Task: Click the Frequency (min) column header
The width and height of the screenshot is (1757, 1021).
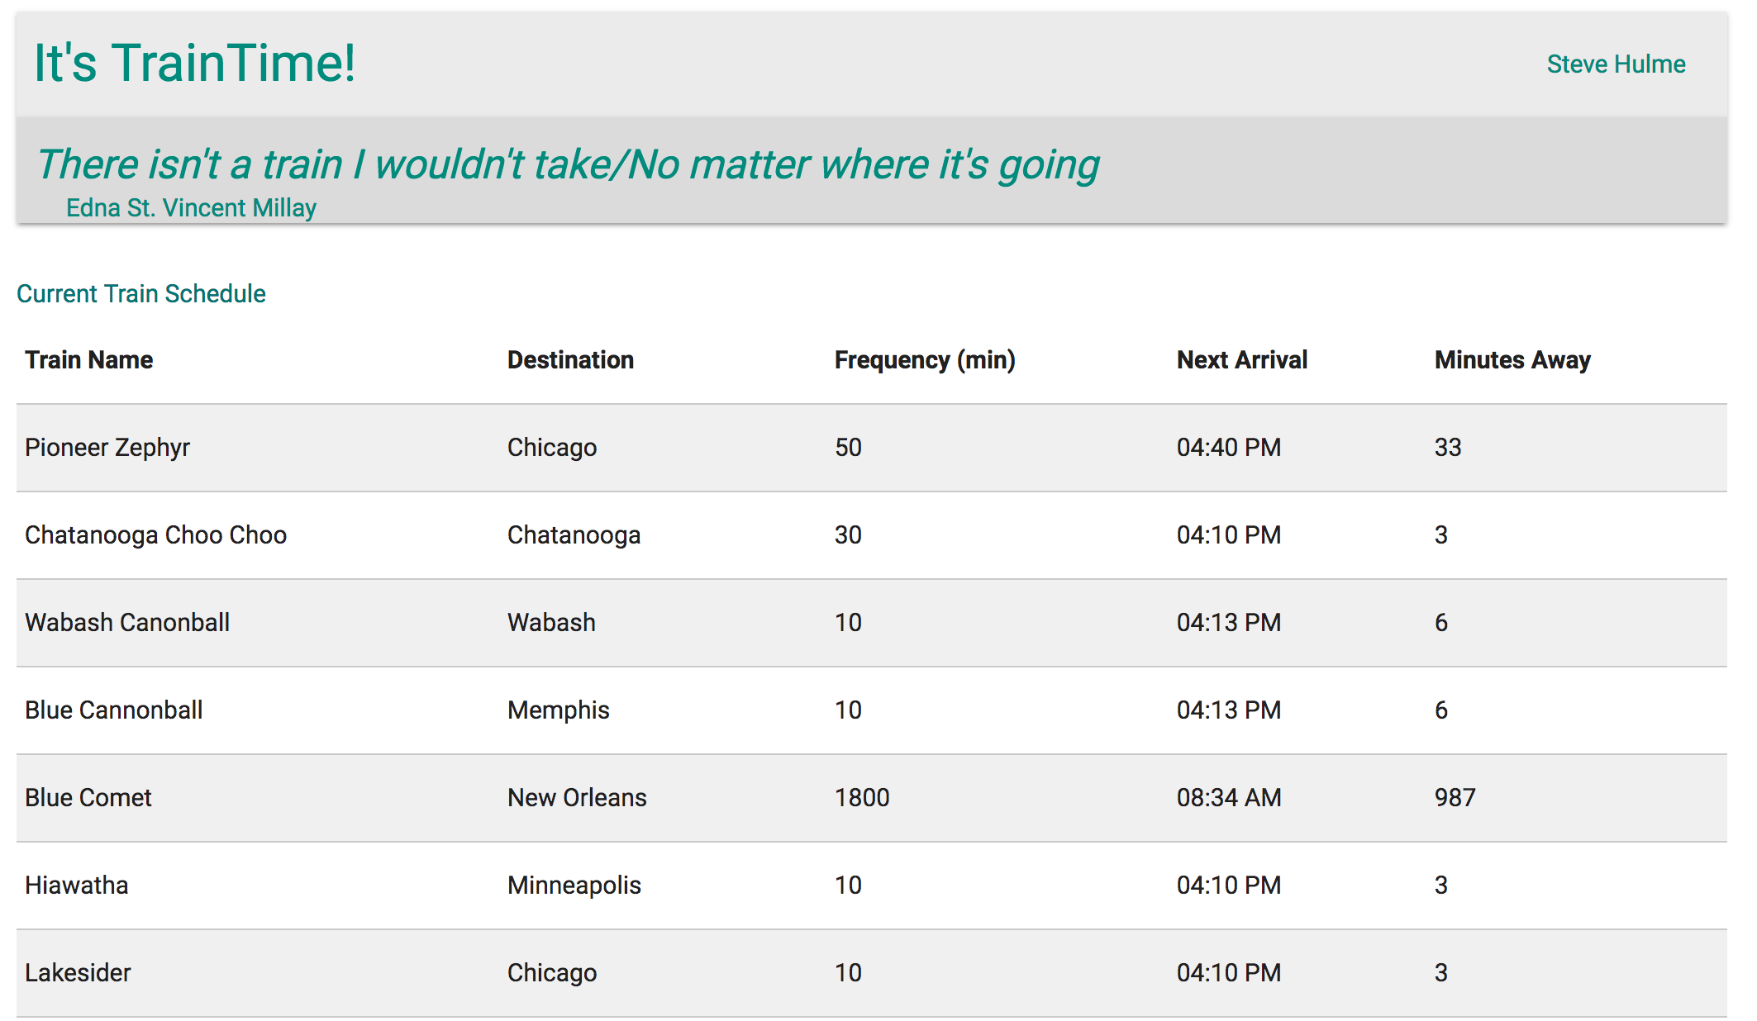Action: coord(925,360)
